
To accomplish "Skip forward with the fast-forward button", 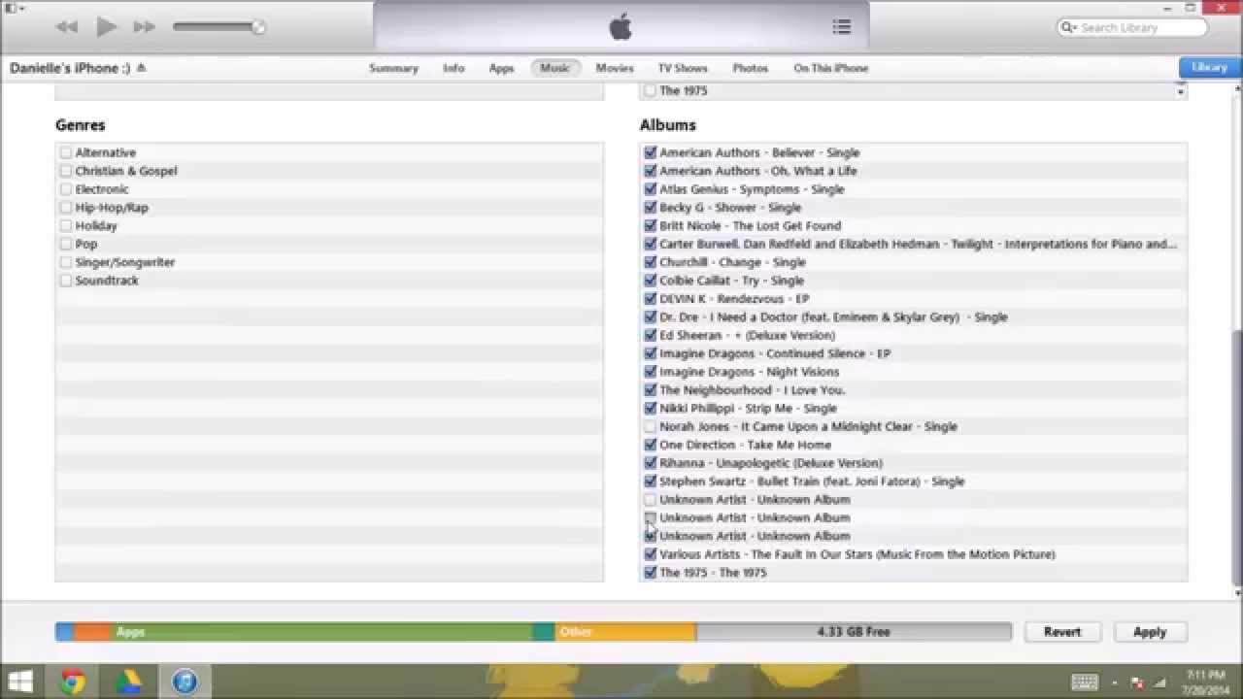I will pyautogui.click(x=145, y=27).
